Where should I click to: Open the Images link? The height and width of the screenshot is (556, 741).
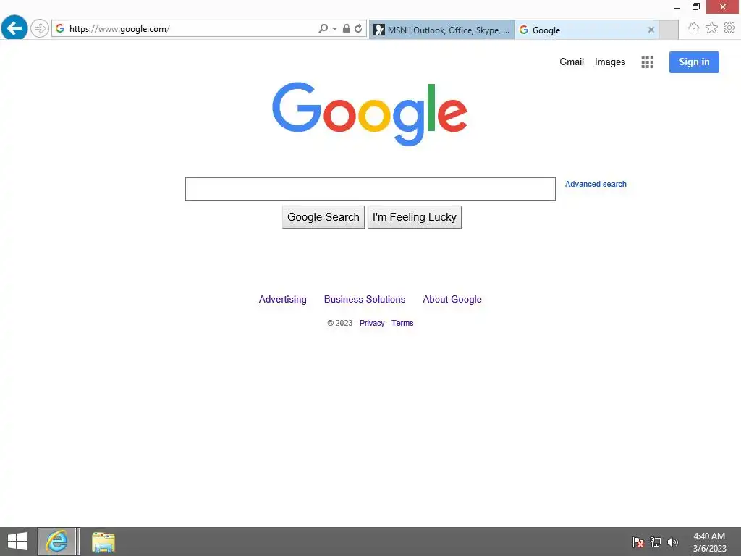coord(609,62)
